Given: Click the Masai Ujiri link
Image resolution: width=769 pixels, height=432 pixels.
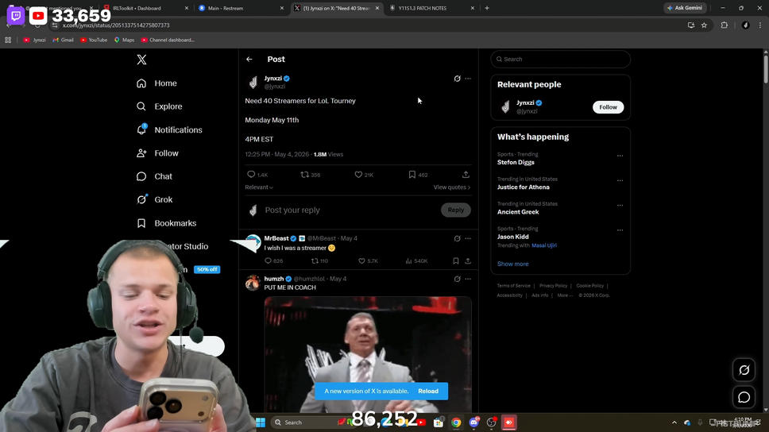Looking at the screenshot, I should [x=544, y=245].
